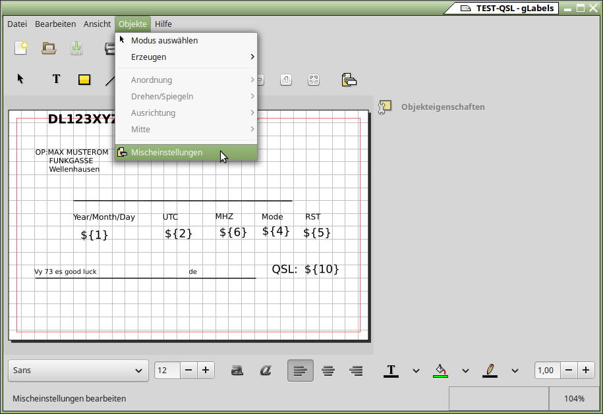Enable center text alignment
603x414 pixels.
(x=328, y=371)
